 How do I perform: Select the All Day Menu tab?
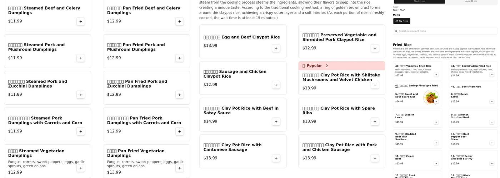(x=401, y=21)
